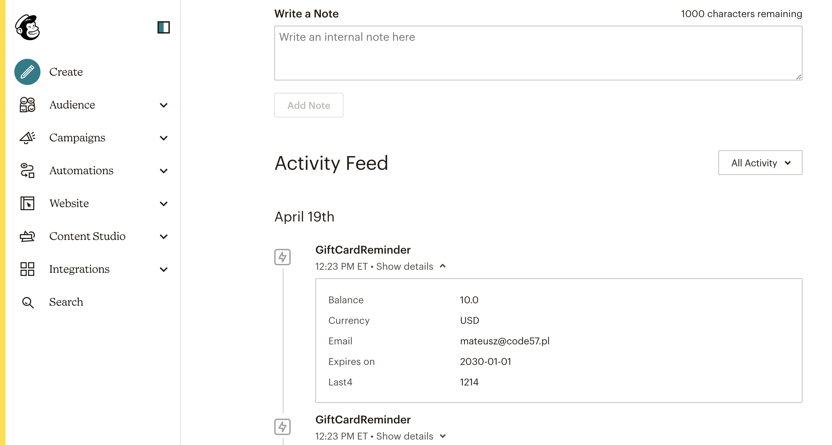Screen dimensions: 832x445
Task: Open the Create menu item
Action: pos(66,72)
